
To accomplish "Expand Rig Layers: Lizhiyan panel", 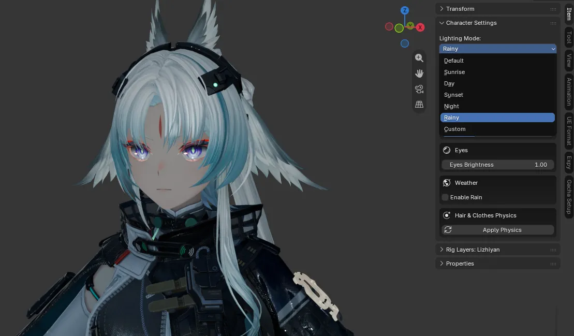I will 441,249.
